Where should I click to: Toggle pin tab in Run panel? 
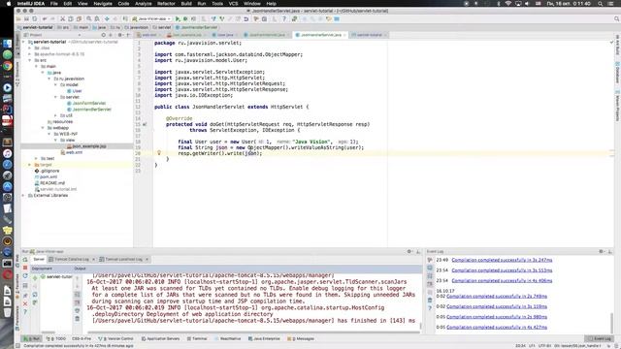25,295
